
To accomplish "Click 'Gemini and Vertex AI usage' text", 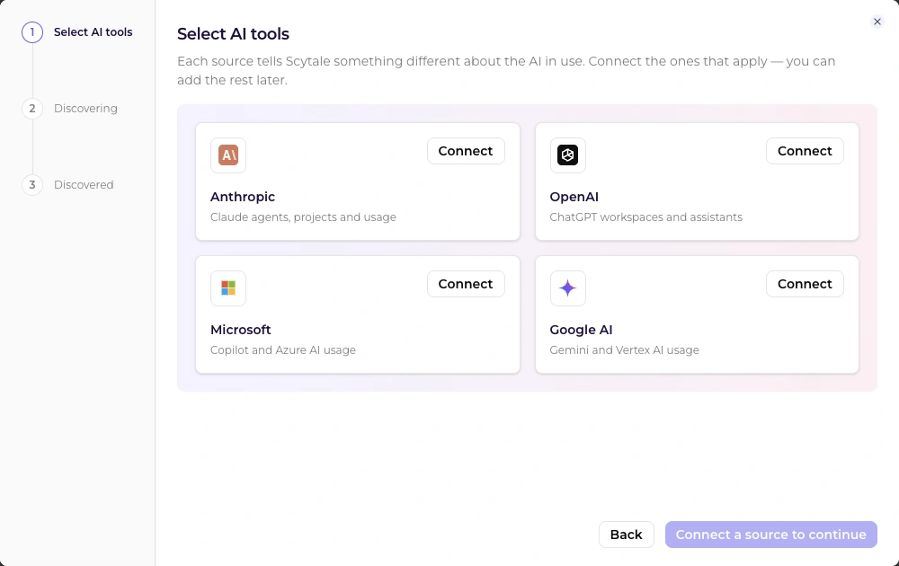I will [624, 350].
